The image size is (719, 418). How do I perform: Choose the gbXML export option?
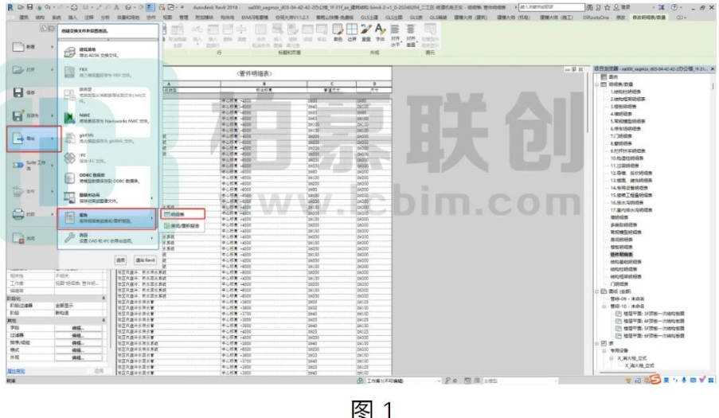[108, 138]
